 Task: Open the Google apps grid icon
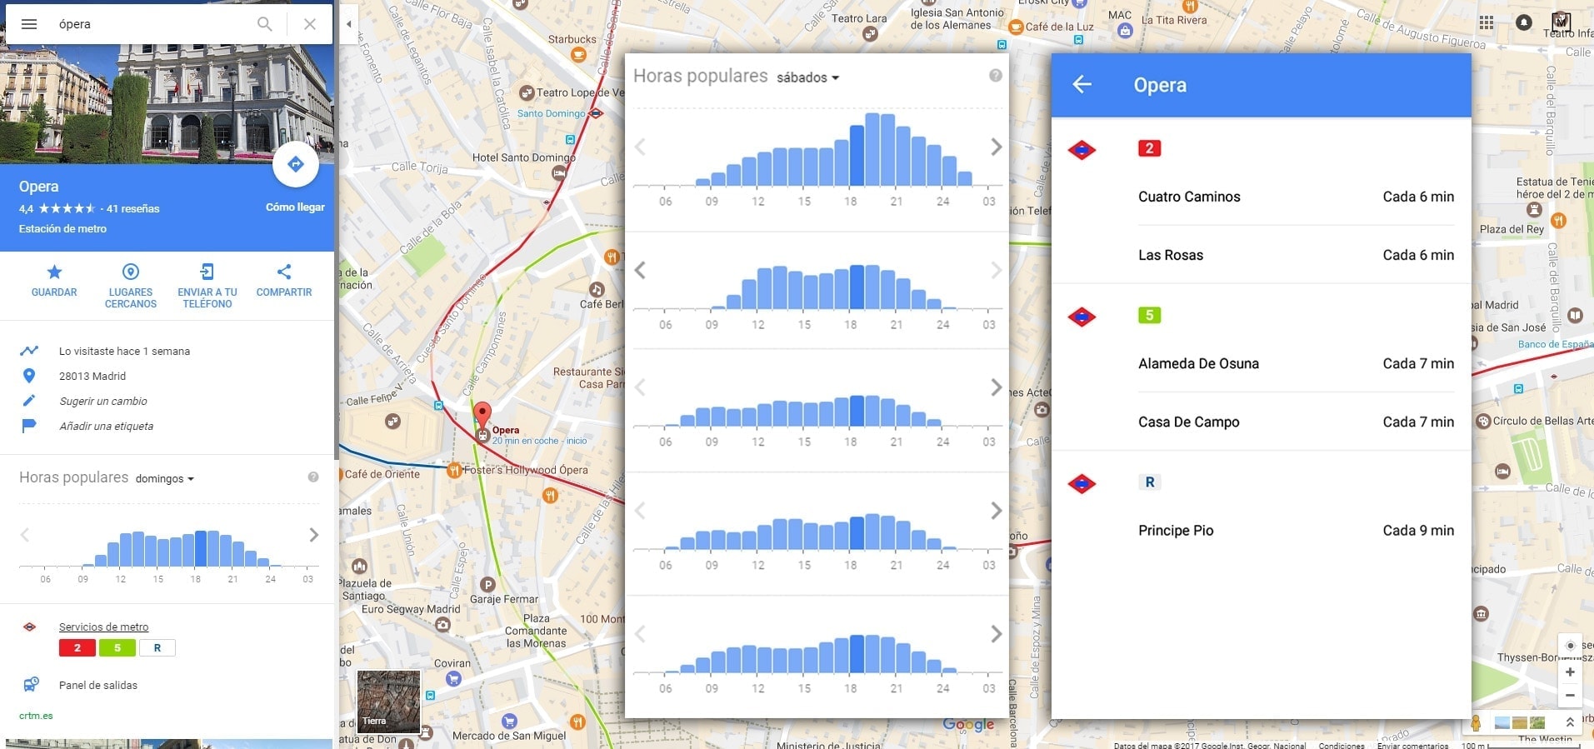coord(1487,22)
